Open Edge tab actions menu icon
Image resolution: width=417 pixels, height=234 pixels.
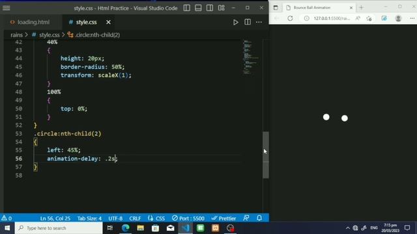tap(276, 8)
